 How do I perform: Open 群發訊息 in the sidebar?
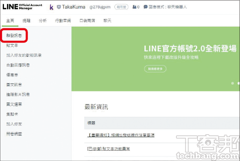14,36
